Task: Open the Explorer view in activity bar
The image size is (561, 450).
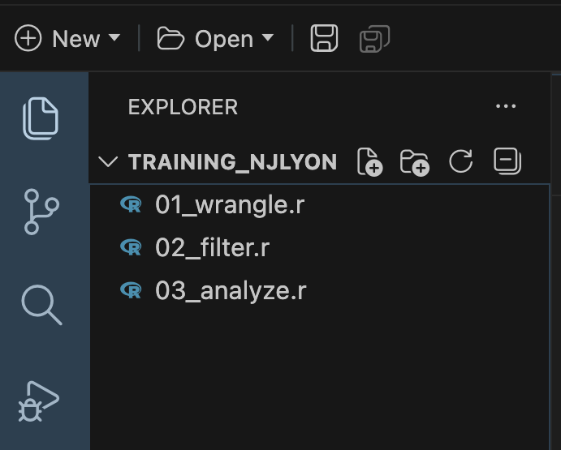Action: point(41,118)
